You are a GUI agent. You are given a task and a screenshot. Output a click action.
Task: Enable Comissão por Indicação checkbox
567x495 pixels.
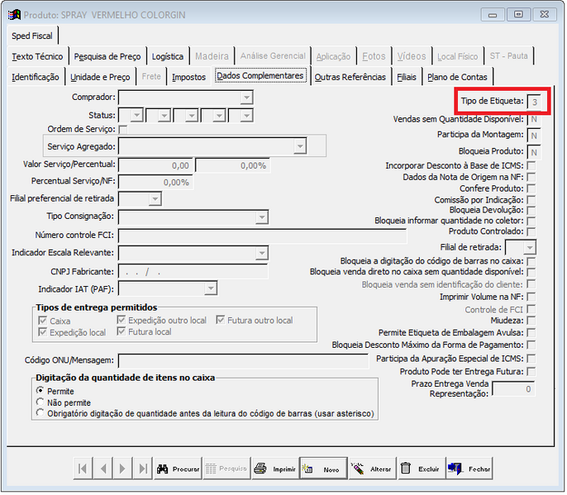[531, 200]
